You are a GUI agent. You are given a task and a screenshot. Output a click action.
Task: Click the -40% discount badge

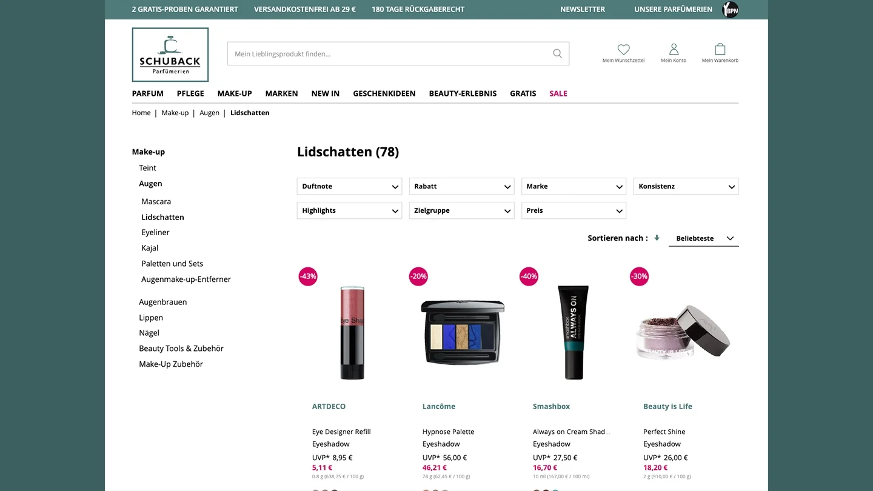click(x=529, y=276)
